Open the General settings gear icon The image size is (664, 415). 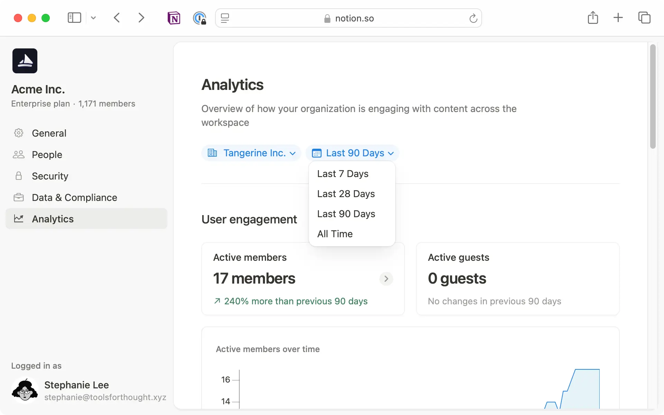19,133
